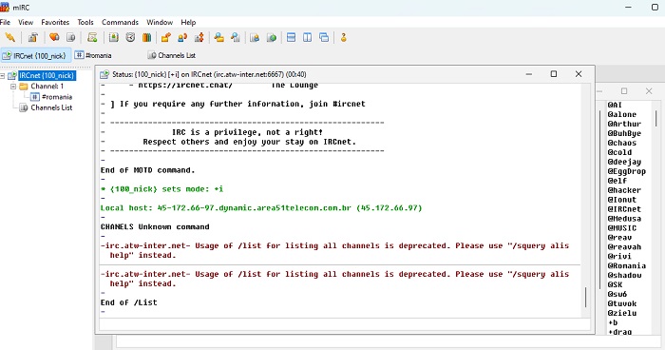Tile windows horizontally via toolbar icon
This screenshot has height=350, width=665.
tap(291, 37)
